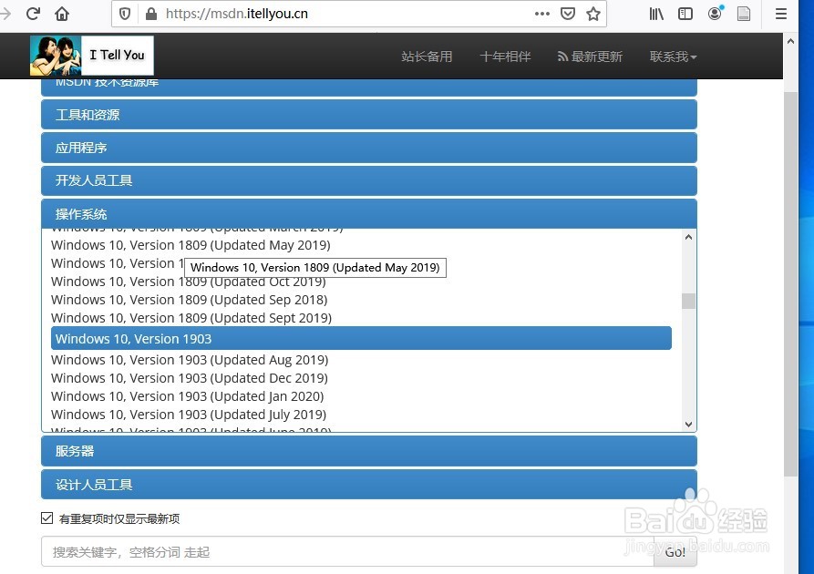
Task: Click the site information shield icon
Action: (125, 14)
